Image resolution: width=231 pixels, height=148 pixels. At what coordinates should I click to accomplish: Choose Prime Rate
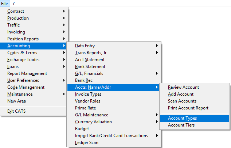[x=114, y=108]
